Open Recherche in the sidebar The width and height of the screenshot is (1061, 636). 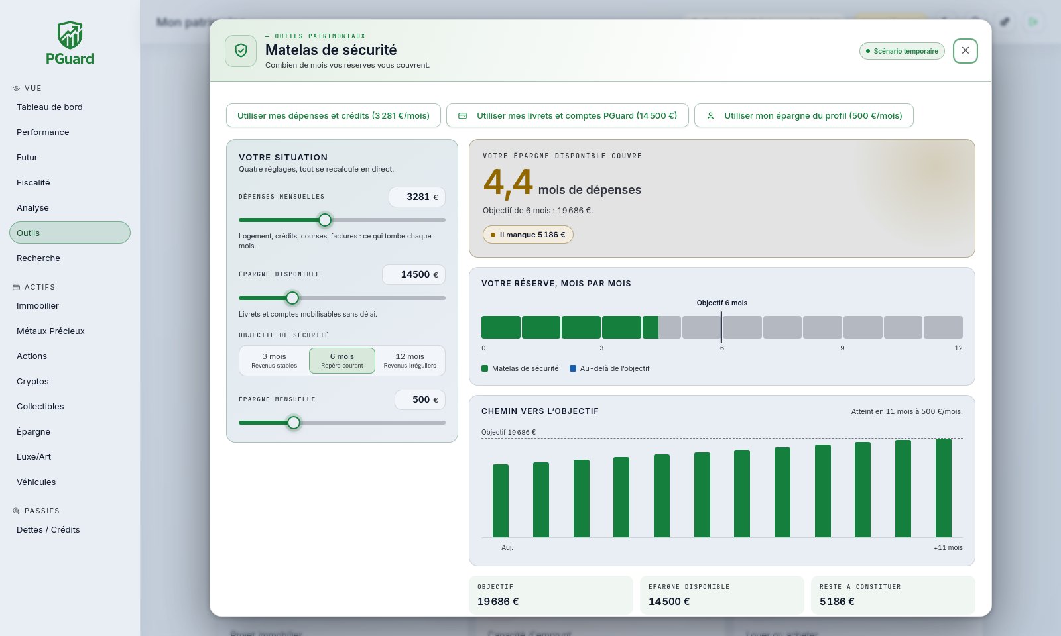70,258
